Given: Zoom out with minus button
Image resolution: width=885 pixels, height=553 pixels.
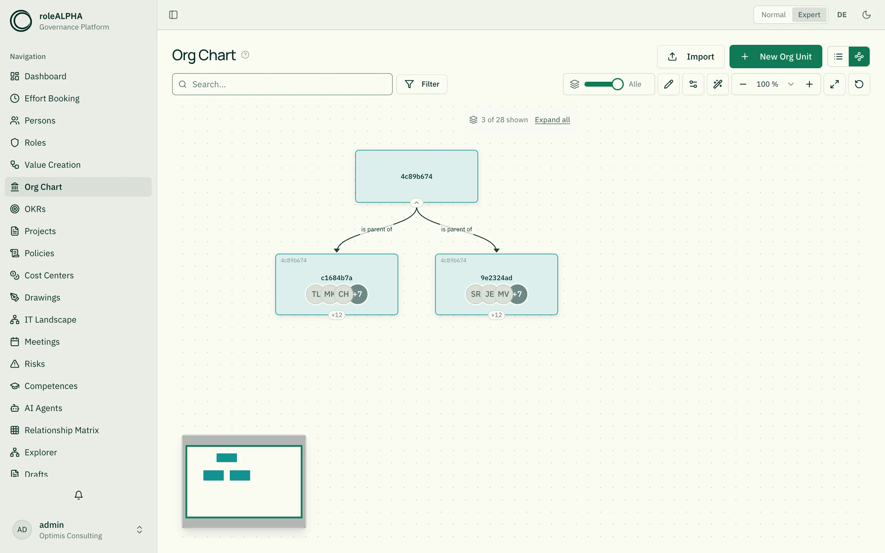Looking at the screenshot, I should click(x=743, y=84).
